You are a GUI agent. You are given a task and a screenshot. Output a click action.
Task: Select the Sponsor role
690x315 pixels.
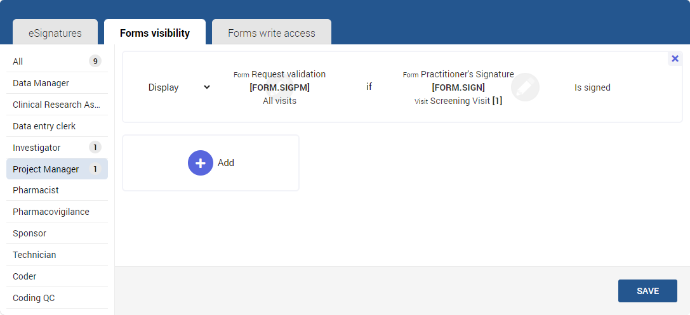coord(56,233)
